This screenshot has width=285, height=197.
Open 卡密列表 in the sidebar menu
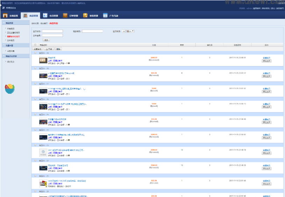[11, 51]
